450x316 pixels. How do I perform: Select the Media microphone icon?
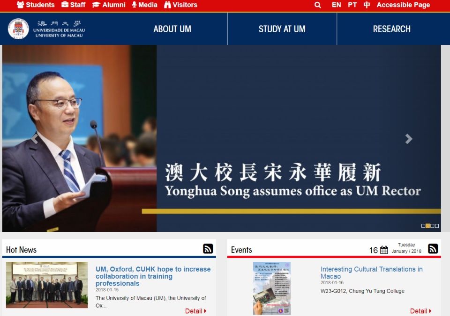point(135,5)
